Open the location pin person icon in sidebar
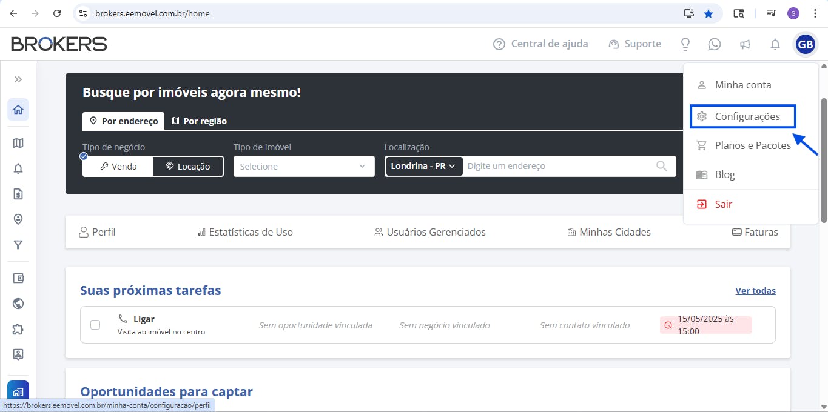Screen dimensions: 828x412 (18, 219)
